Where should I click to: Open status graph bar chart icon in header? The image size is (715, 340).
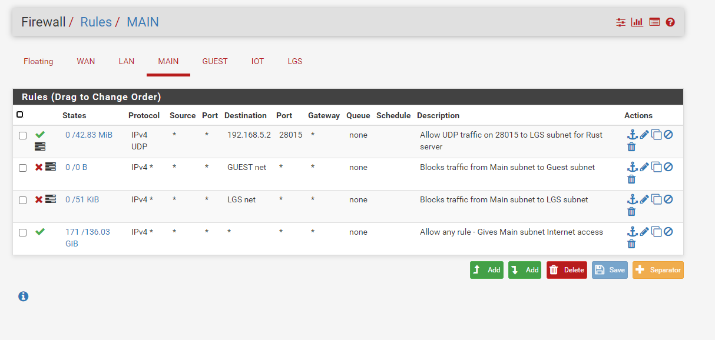click(x=637, y=22)
